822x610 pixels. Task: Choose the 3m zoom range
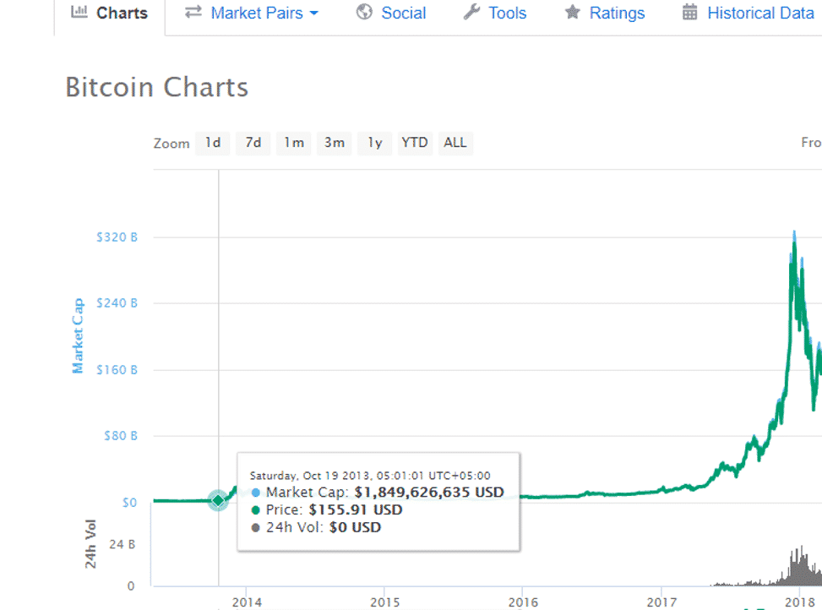(x=335, y=143)
